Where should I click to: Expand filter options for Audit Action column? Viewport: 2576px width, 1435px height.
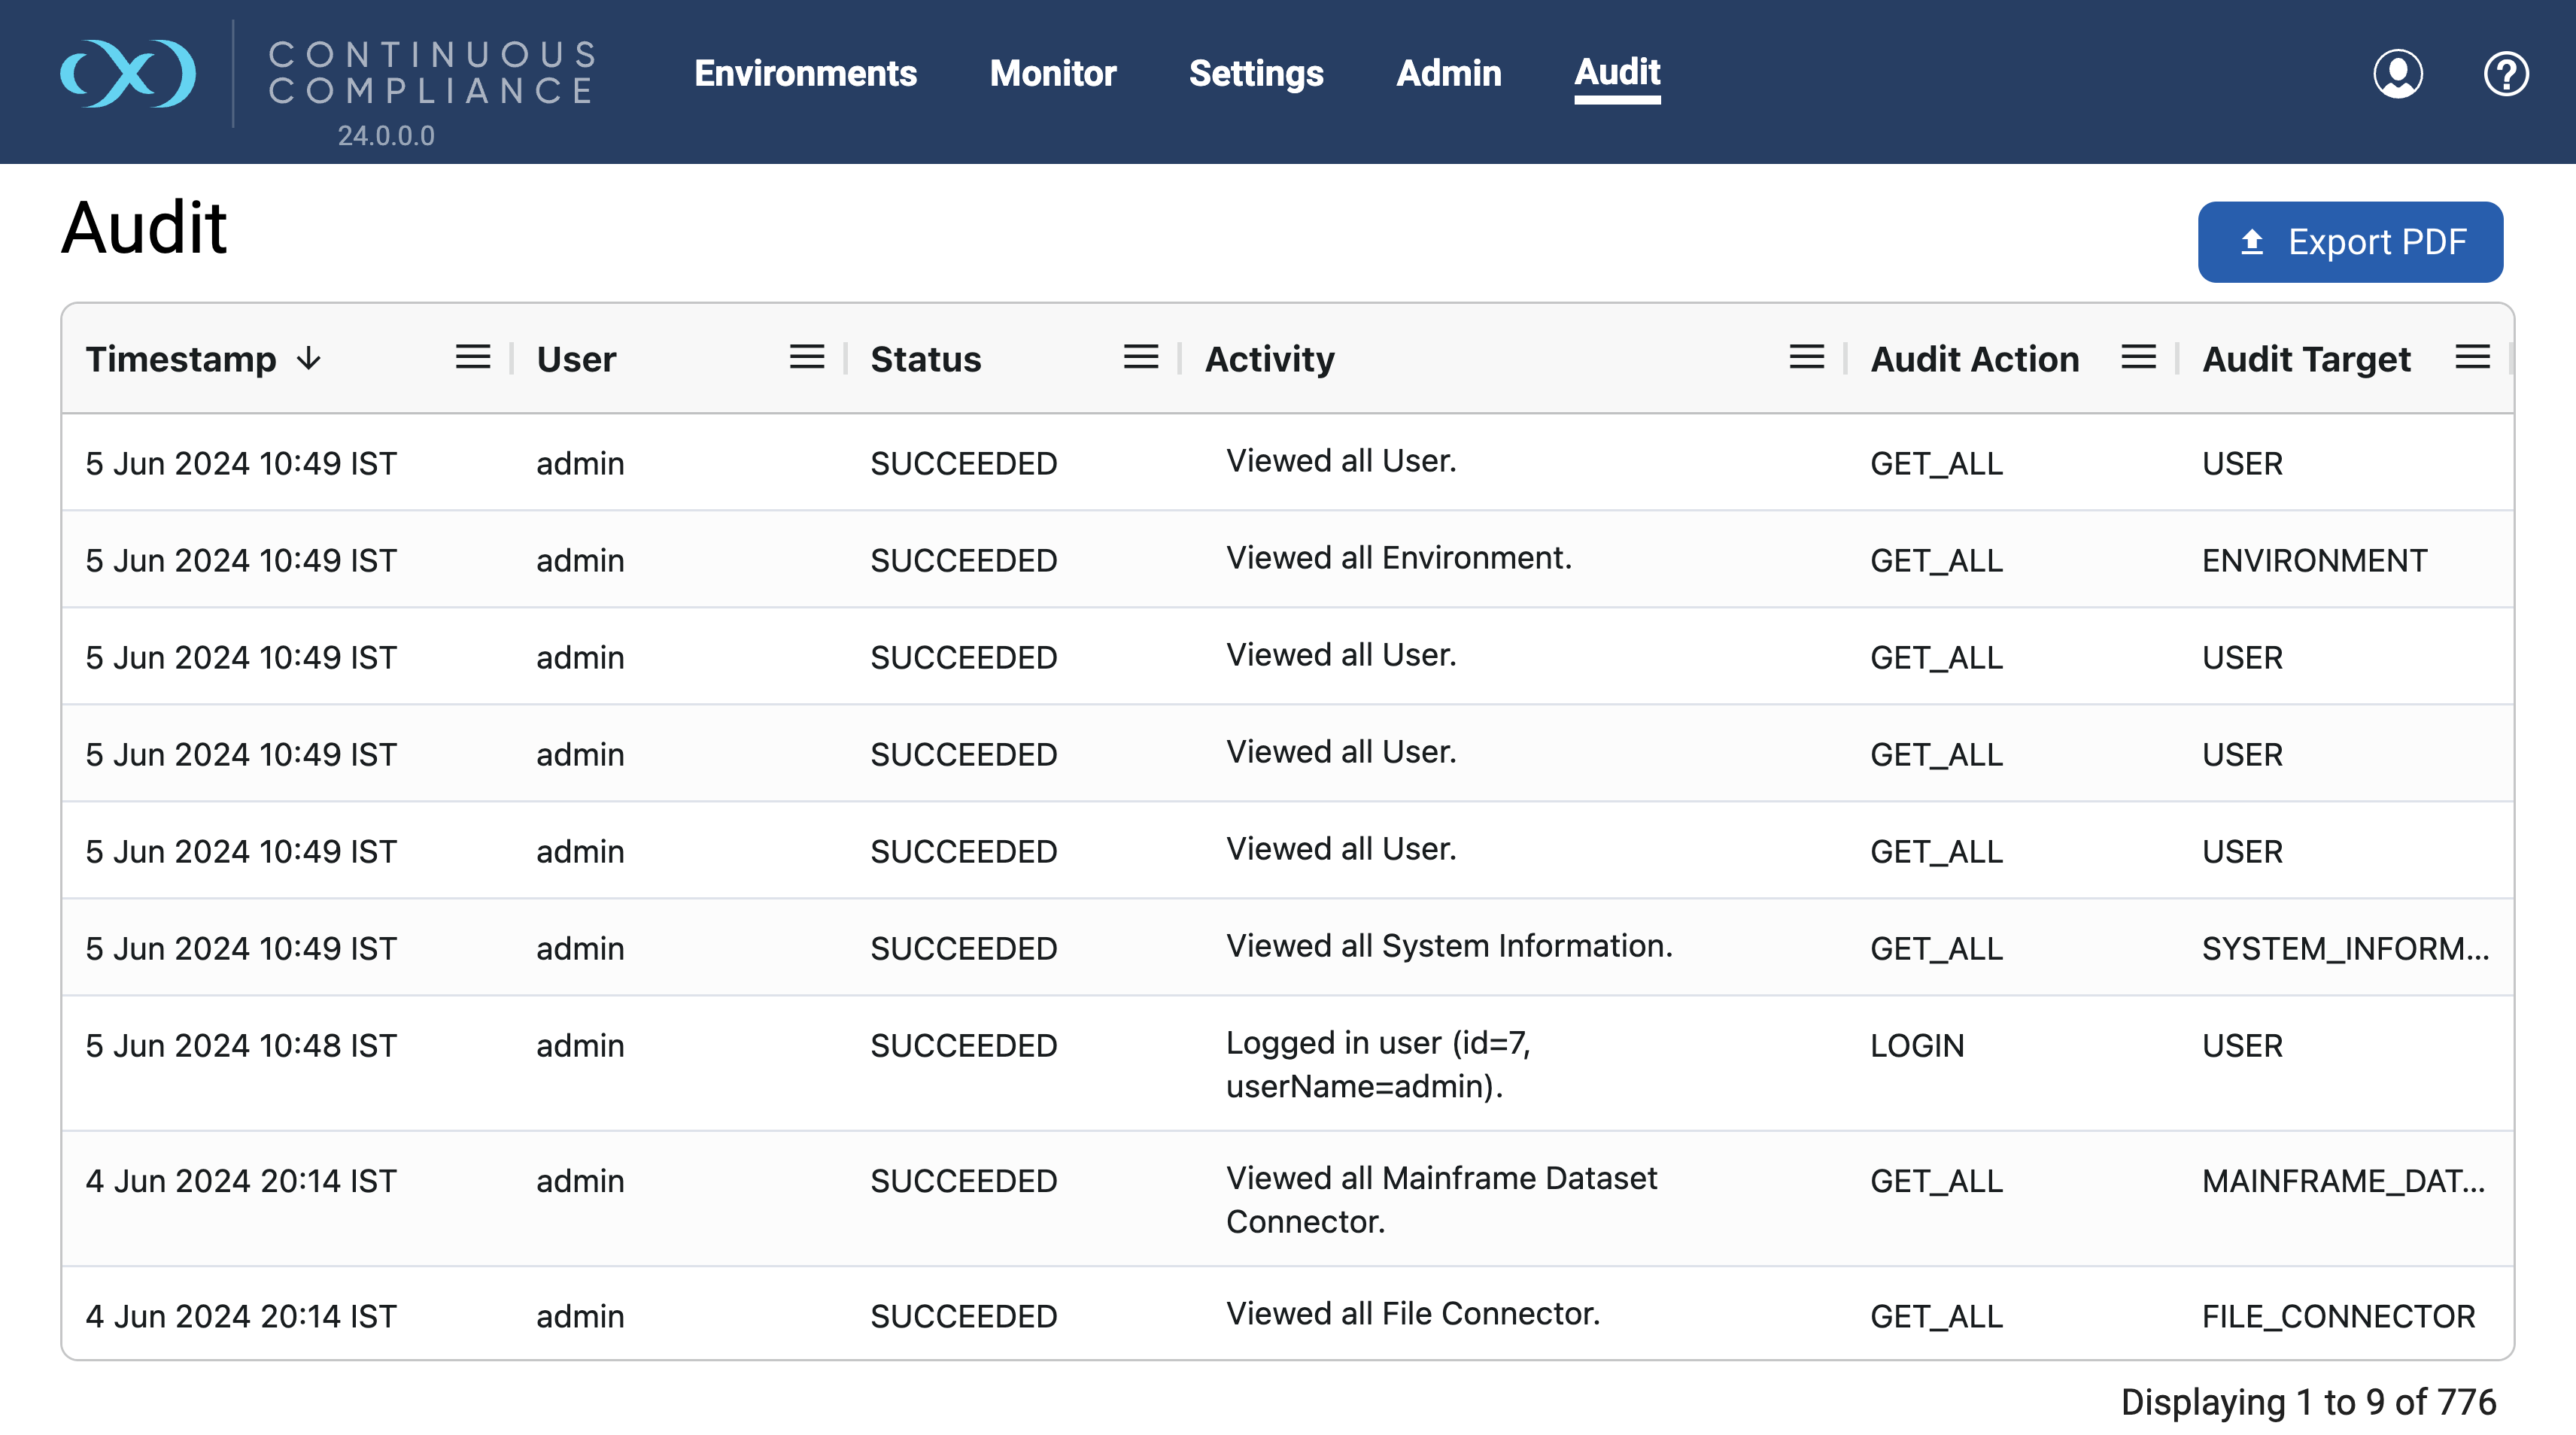[x=2138, y=356]
